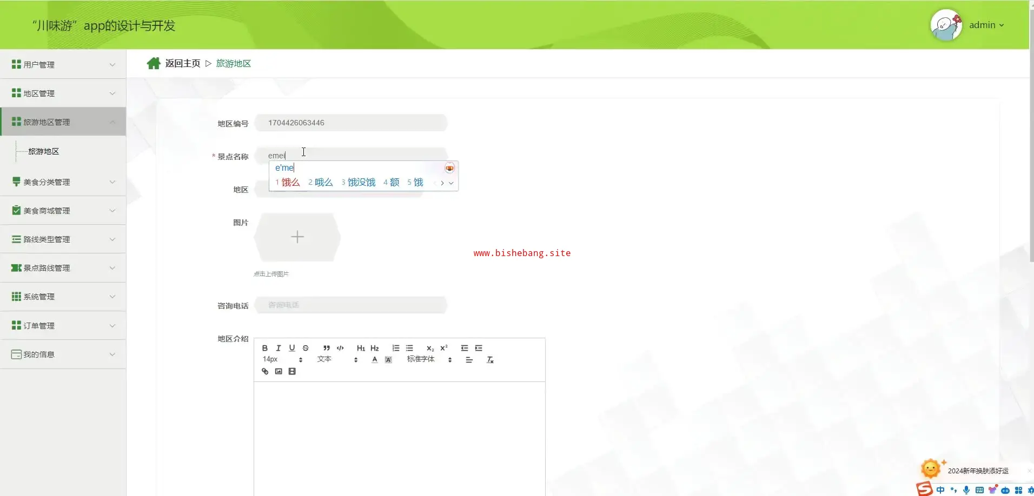Expand the 我的信息 menu
Viewport: 1034px width, 496px height.
coord(63,354)
